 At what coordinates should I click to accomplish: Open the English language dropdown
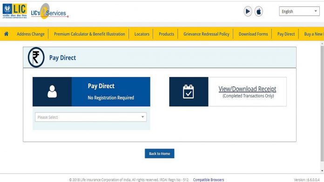(299, 11)
